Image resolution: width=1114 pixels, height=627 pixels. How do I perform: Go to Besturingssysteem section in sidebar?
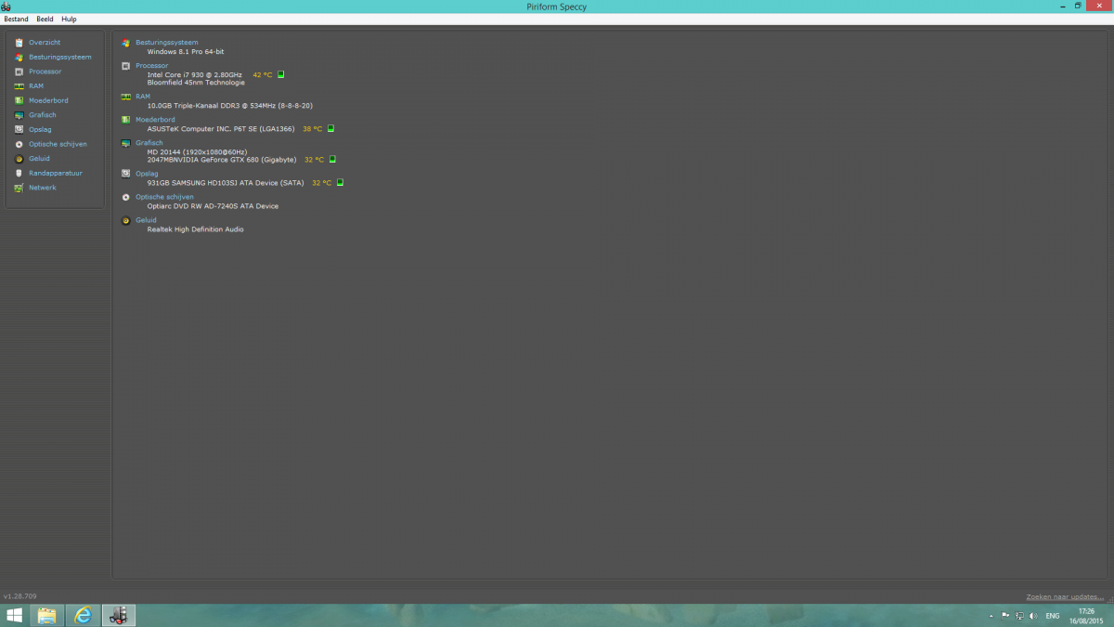(x=60, y=57)
